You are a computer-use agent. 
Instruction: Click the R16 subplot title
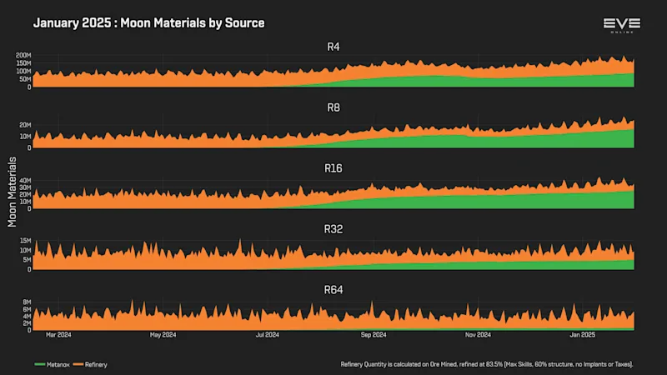tap(333, 168)
